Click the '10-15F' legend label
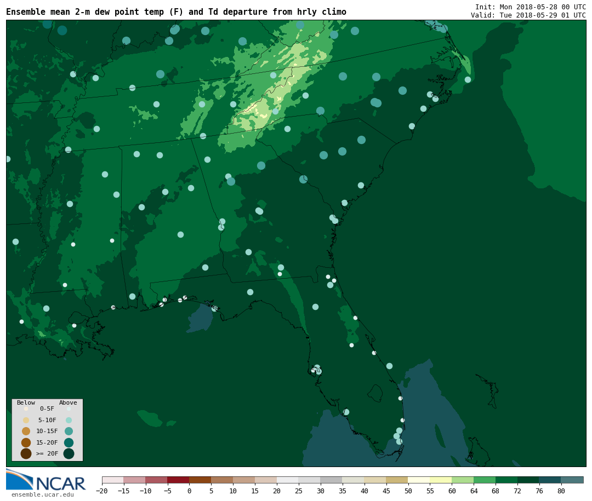The image size is (592, 501). tap(47, 431)
